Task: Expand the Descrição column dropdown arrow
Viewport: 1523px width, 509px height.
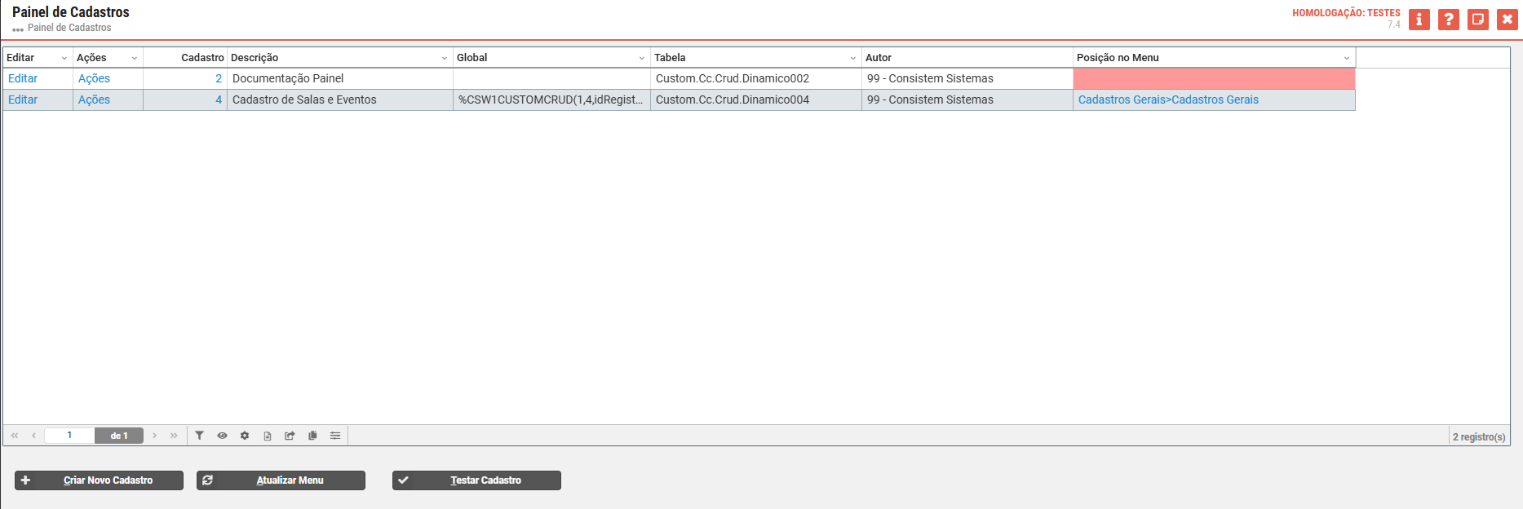Action: 445,58
